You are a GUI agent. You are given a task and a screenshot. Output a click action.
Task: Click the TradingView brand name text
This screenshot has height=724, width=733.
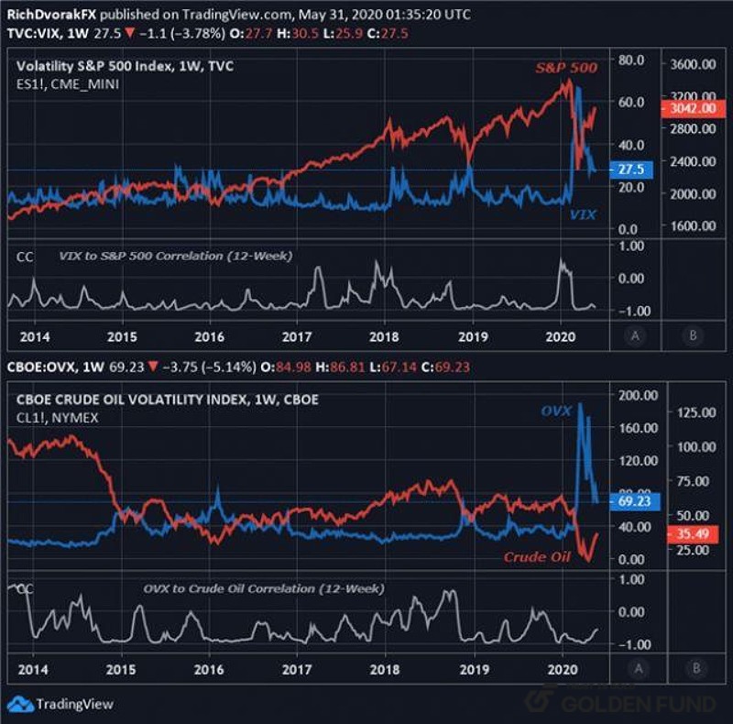[x=74, y=704]
